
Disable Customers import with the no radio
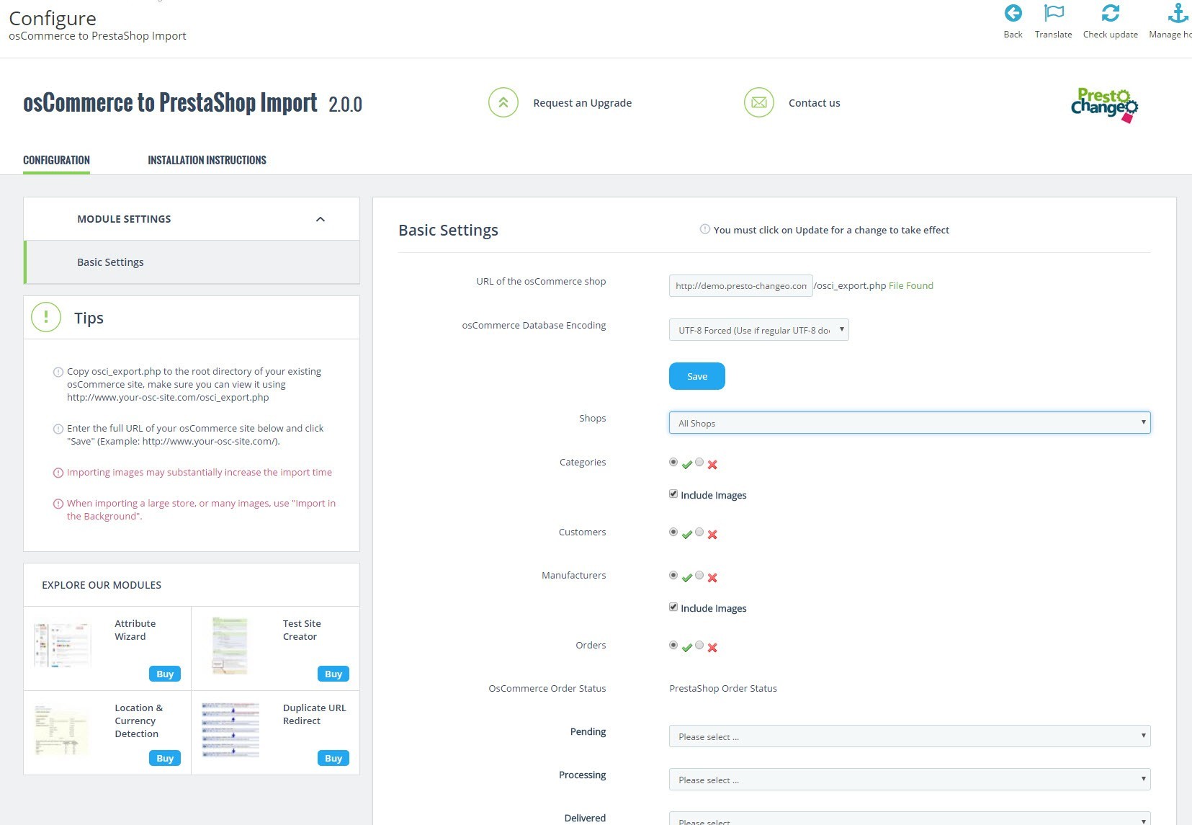point(699,532)
